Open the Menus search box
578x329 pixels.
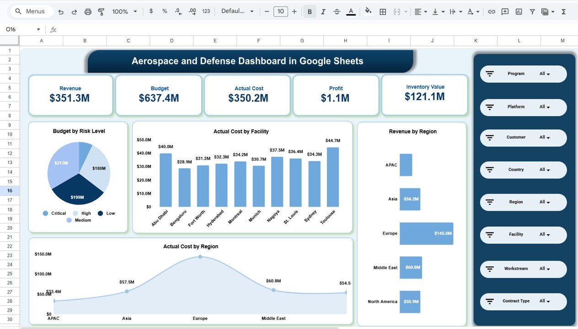(x=30, y=11)
